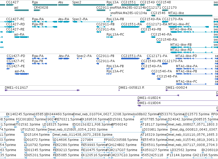The image size is (218, 159).
Task: Click the MTA1-like-RC transcript label
Action: tap(179, 24)
